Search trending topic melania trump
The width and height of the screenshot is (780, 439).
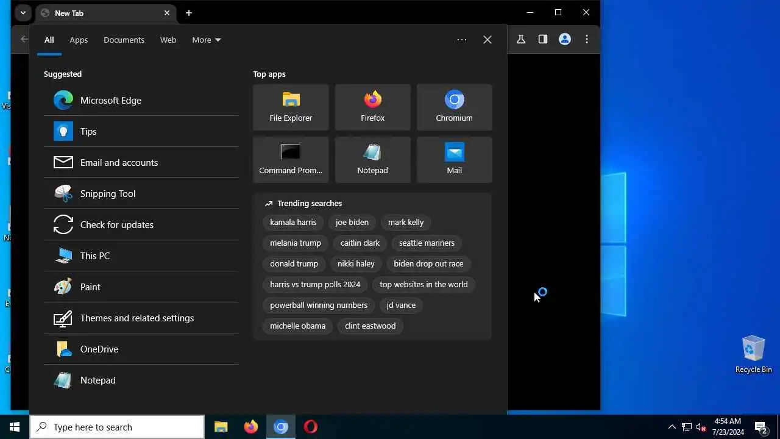tap(296, 243)
